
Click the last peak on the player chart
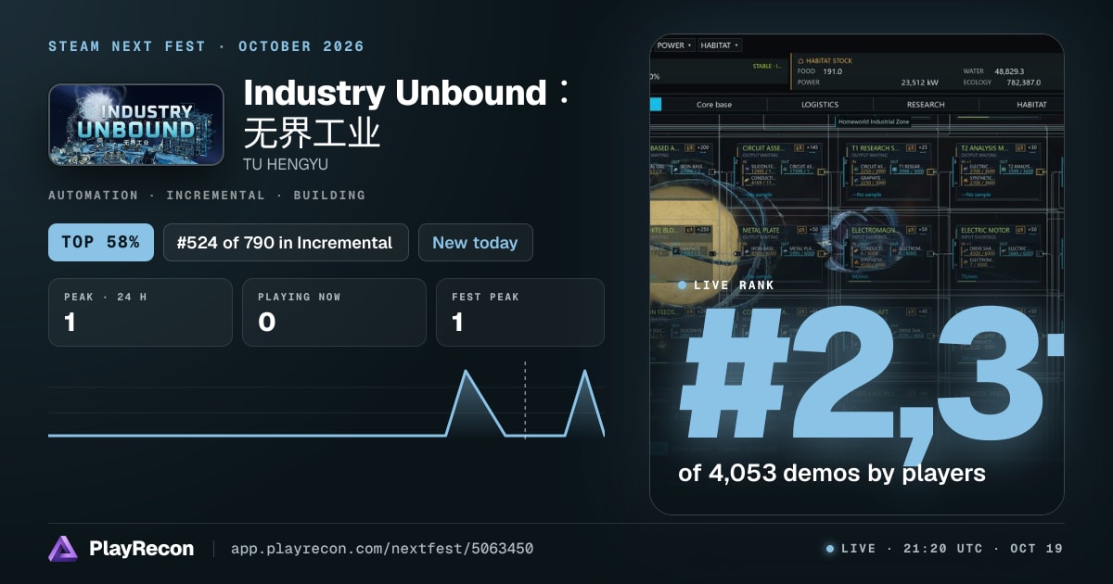click(x=585, y=372)
